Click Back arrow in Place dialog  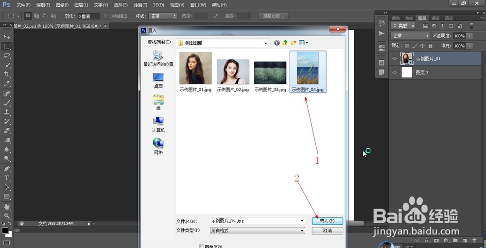click(277, 43)
